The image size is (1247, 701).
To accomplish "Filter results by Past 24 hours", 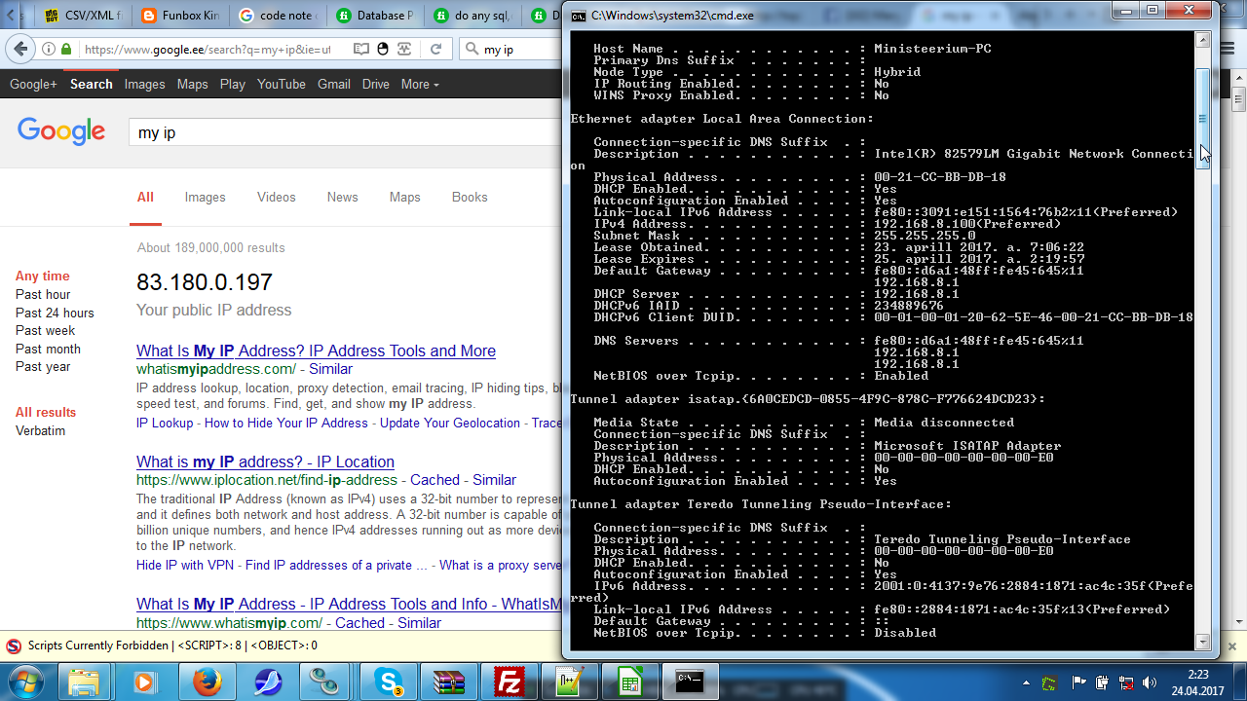I will [55, 313].
